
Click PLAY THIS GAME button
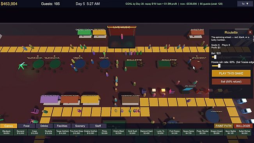(x=231, y=73)
